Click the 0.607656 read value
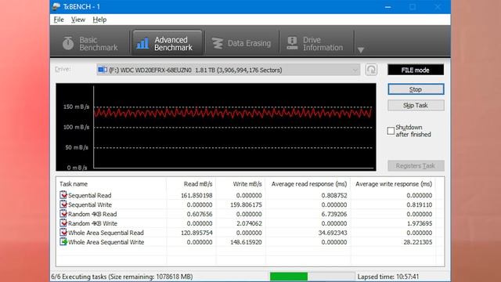Screen dimensions: 501x282 (200, 214)
